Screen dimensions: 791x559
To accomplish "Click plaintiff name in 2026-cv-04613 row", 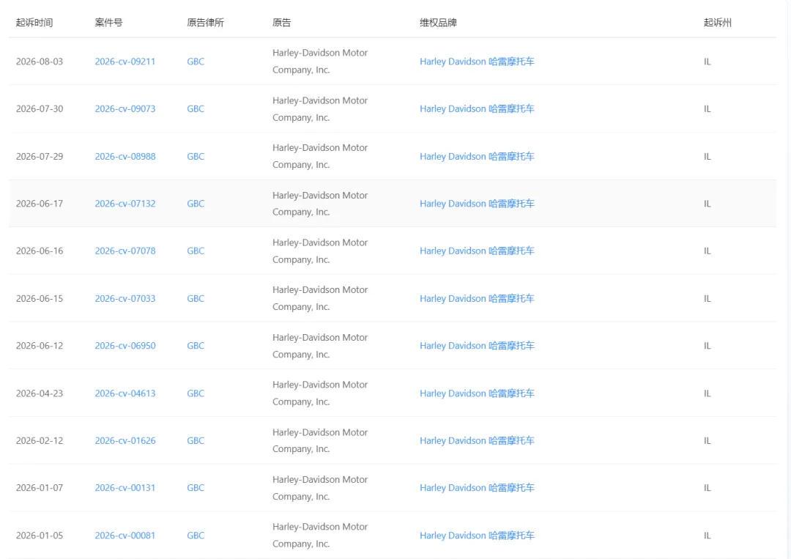I will [320, 393].
